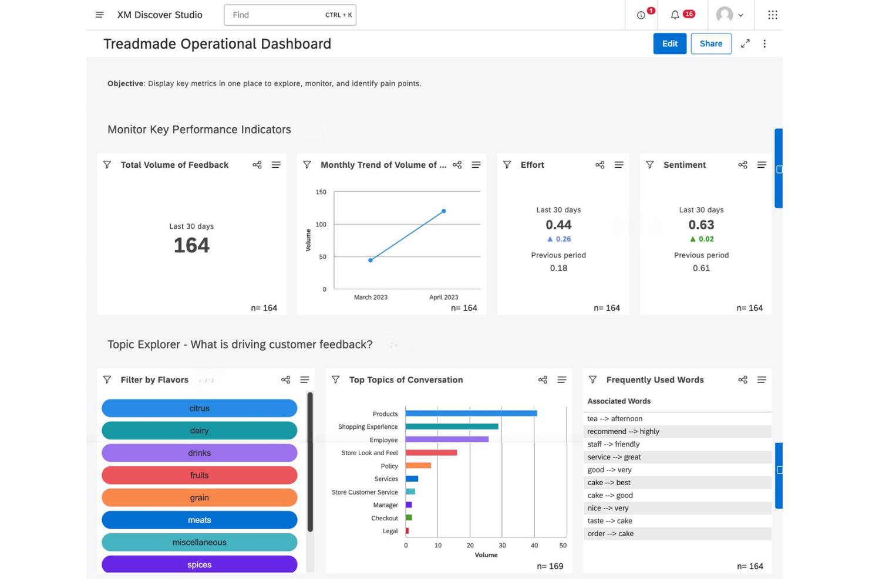Open the user avatar account dropdown

730,15
